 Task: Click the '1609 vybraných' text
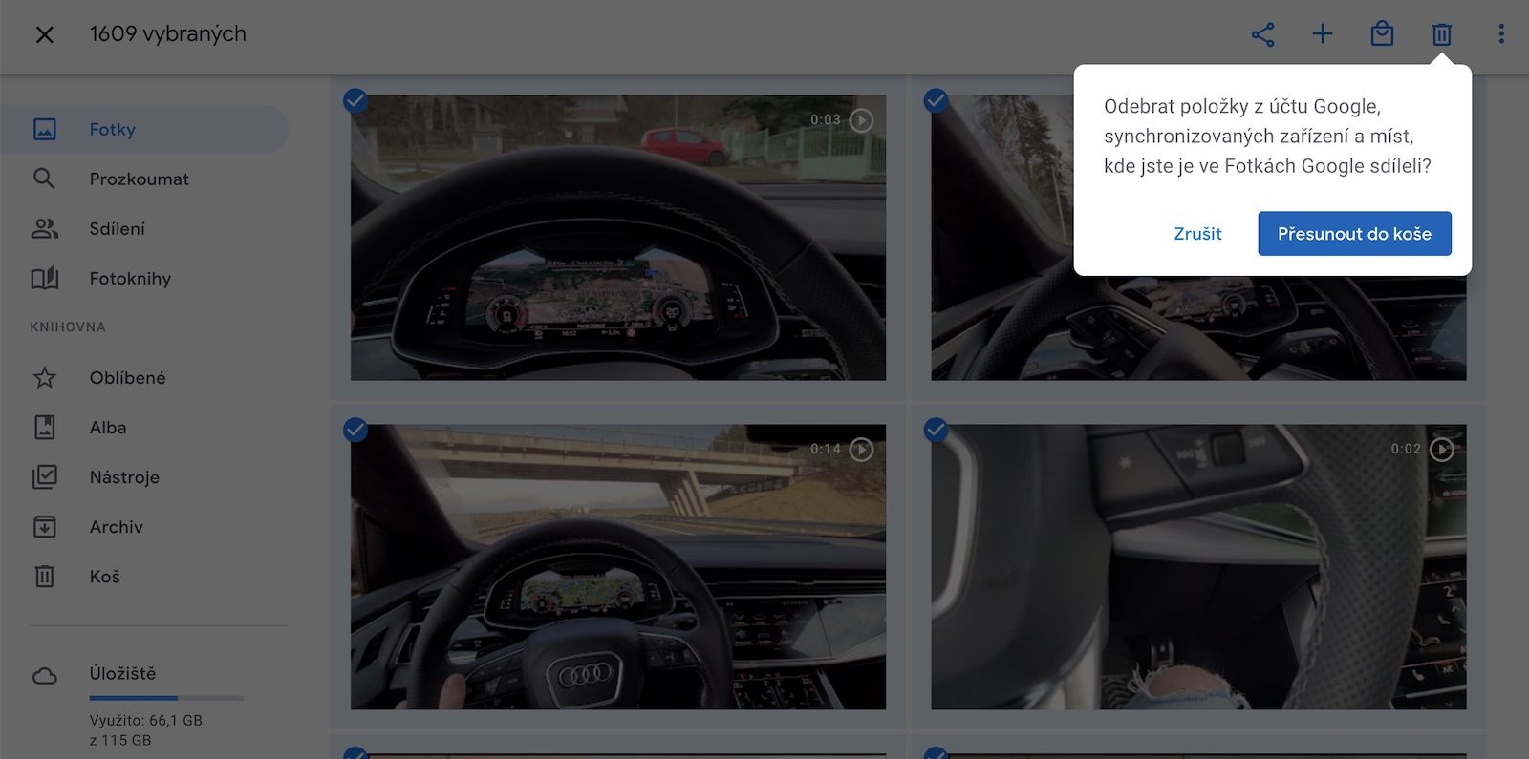click(x=167, y=34)
